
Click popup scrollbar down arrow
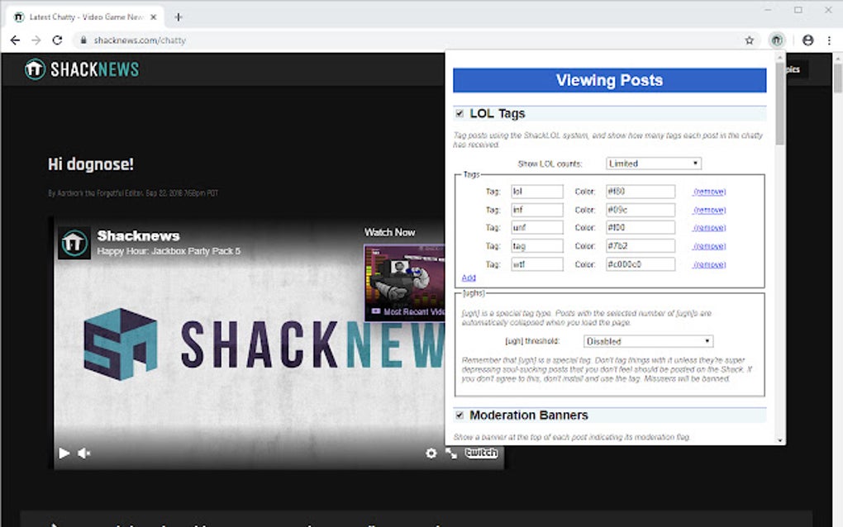pos(780,440)
